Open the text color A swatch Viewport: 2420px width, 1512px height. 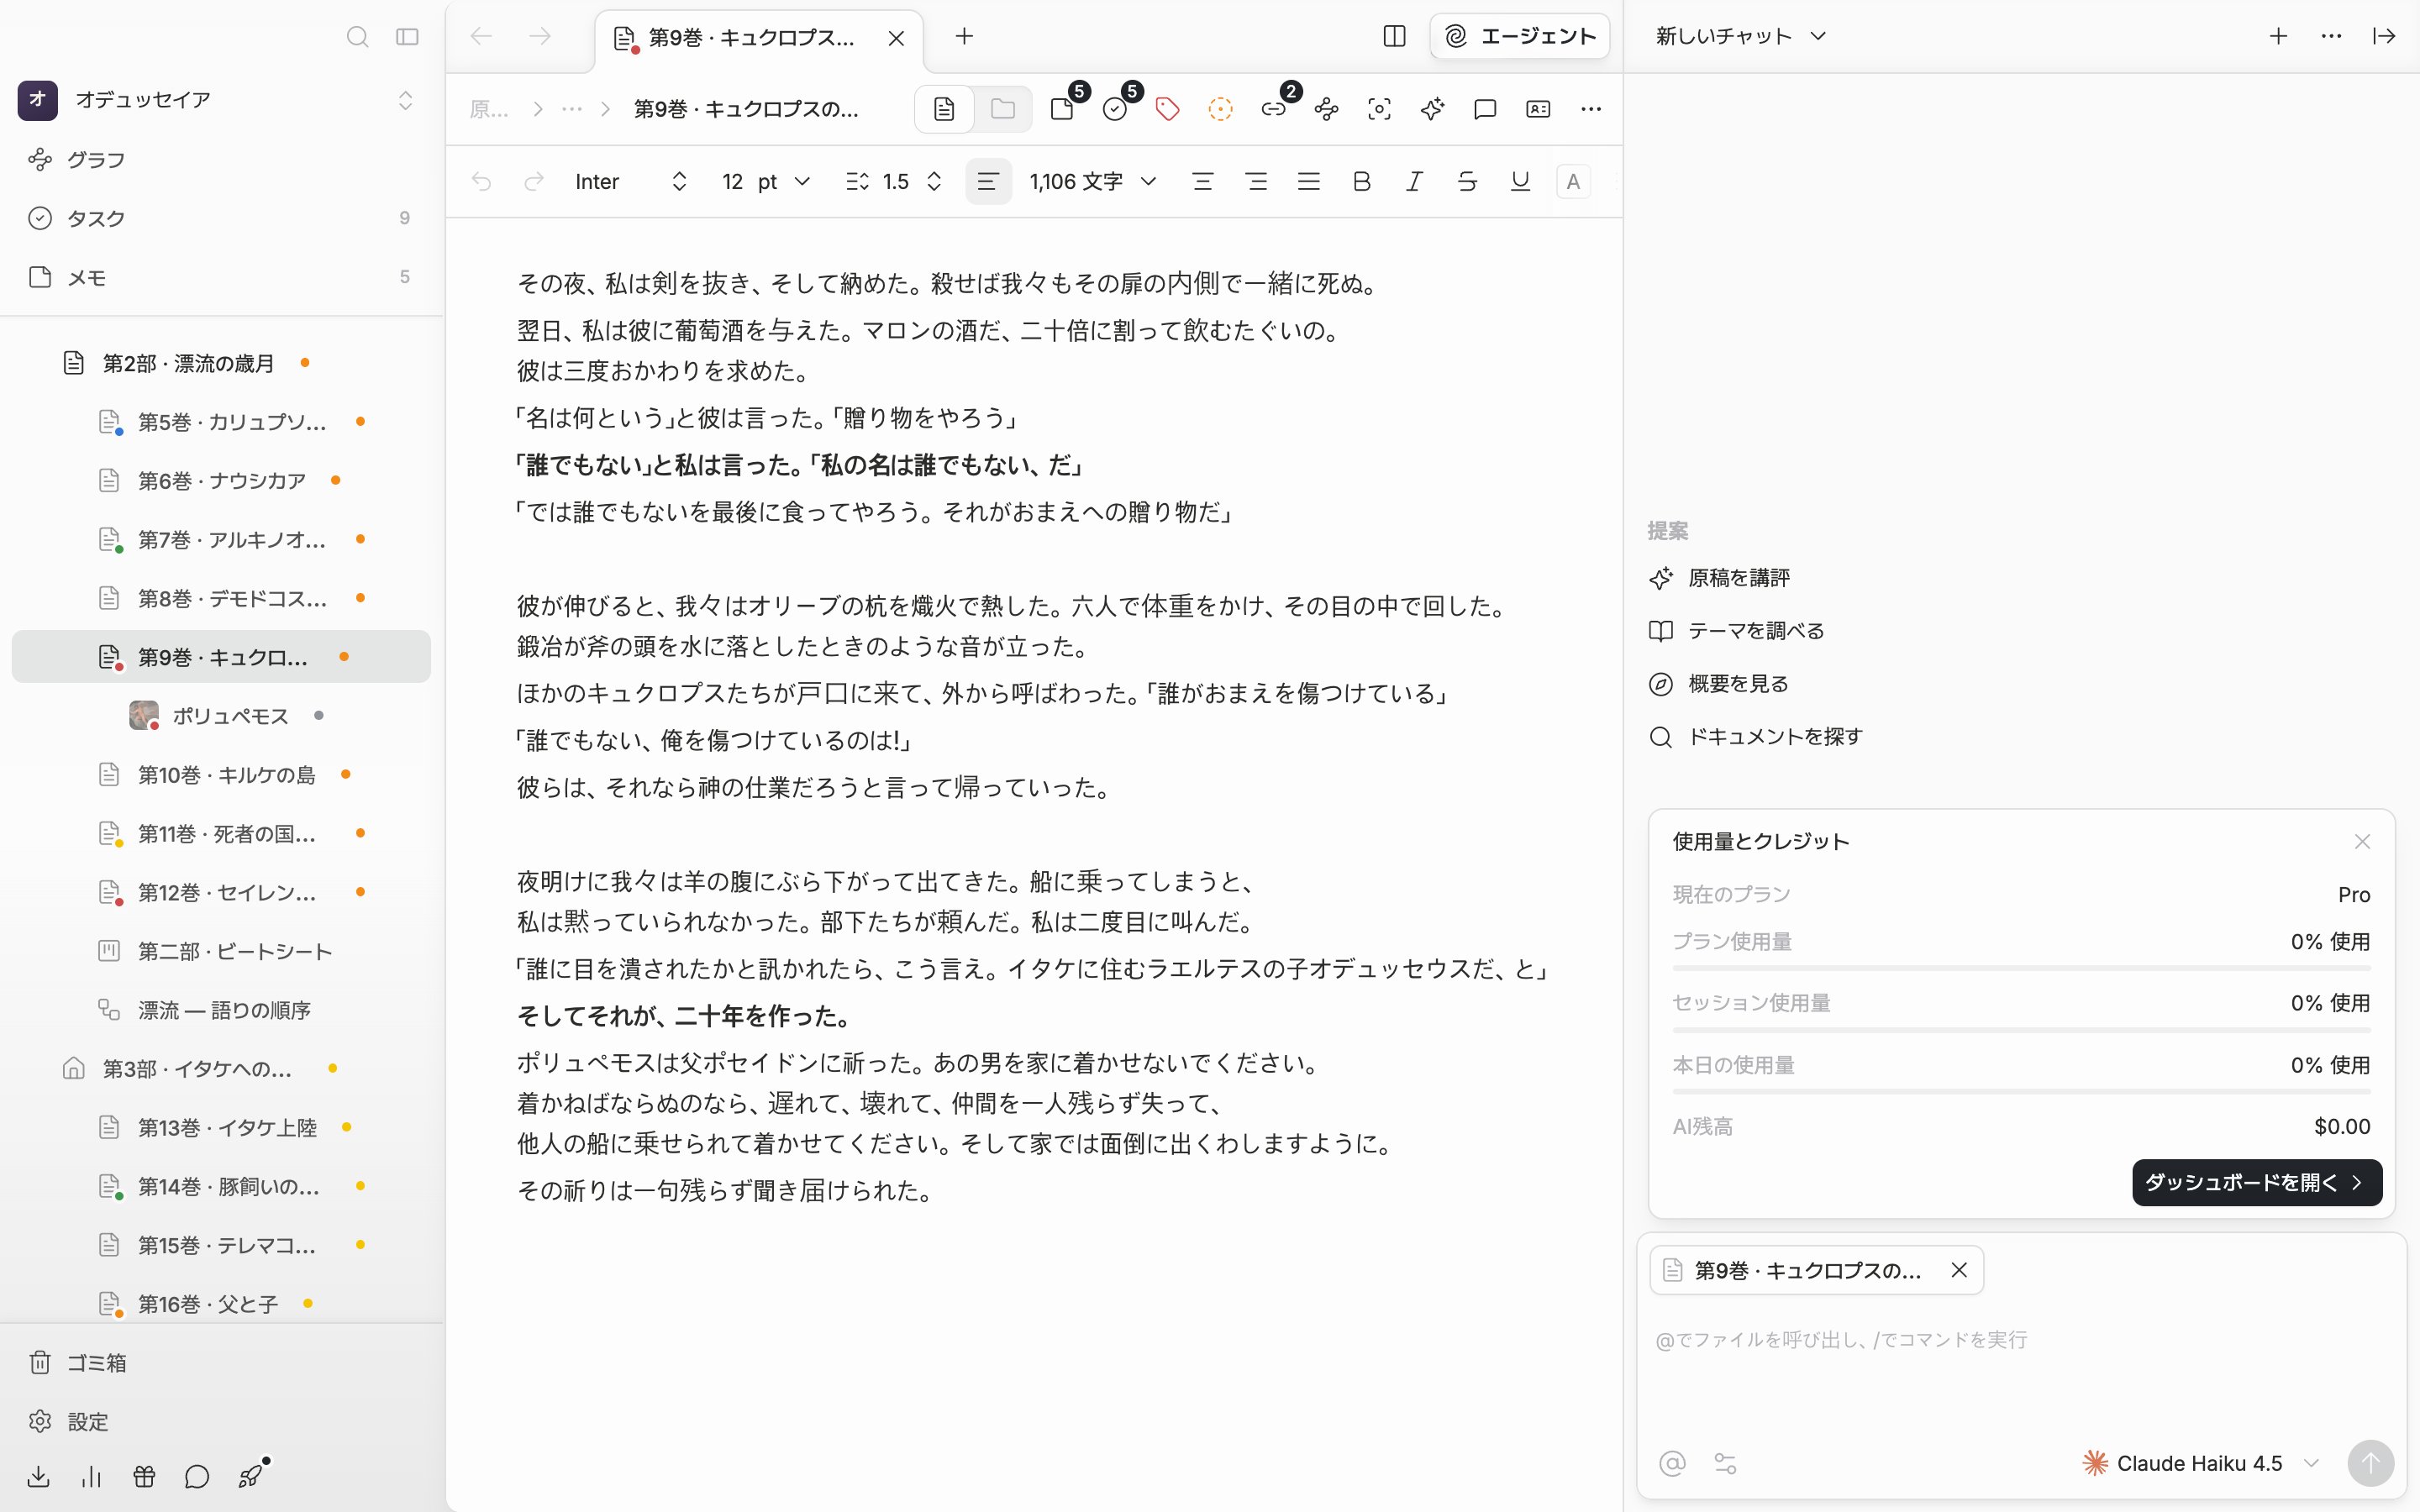point(1573,182)
